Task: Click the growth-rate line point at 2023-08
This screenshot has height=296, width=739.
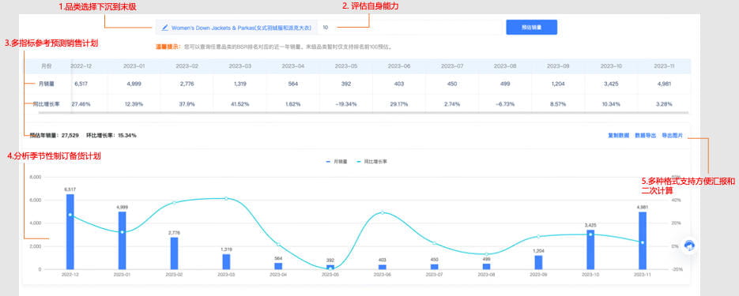Action: pos(486,254)
